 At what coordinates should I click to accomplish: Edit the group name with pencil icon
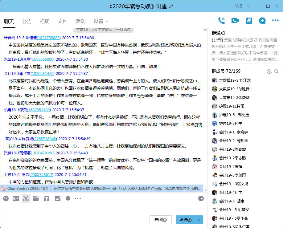pyautogui.click(x=171, y=6)
